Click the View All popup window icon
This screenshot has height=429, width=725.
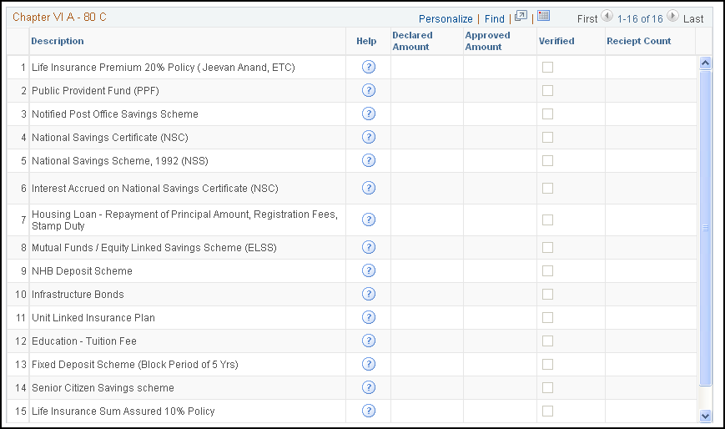(x=521, y=17)
